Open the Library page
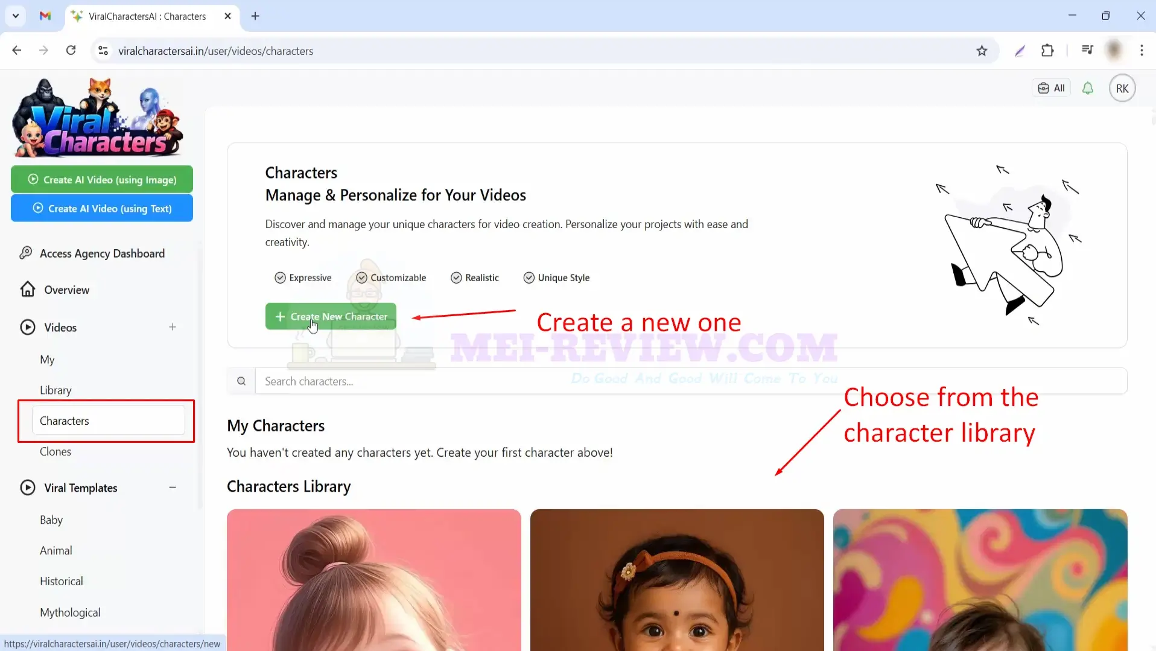This screenshot has height=651, width=1156. coord(56,390)
